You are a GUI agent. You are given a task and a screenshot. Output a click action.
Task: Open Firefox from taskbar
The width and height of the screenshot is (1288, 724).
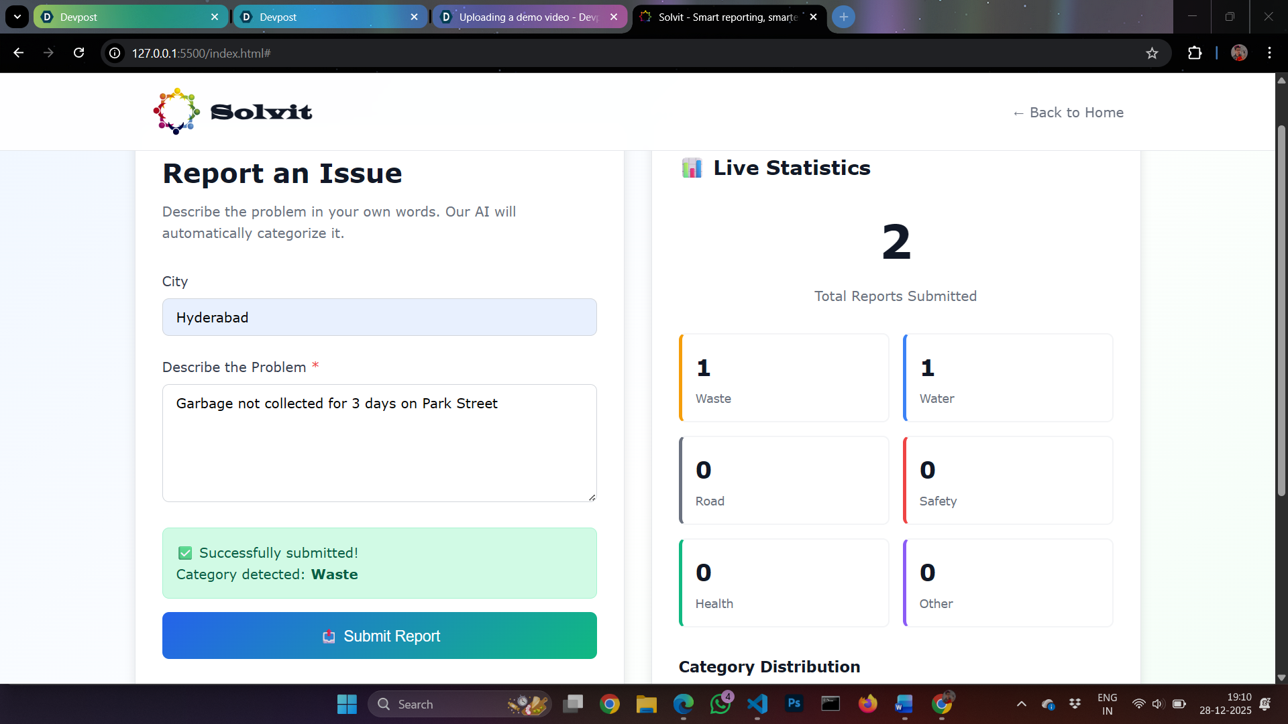pos(867,704)
